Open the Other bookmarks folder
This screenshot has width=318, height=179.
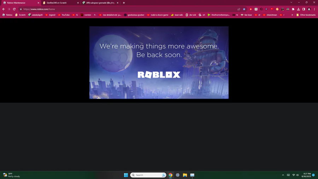click(x=306, y=15)
